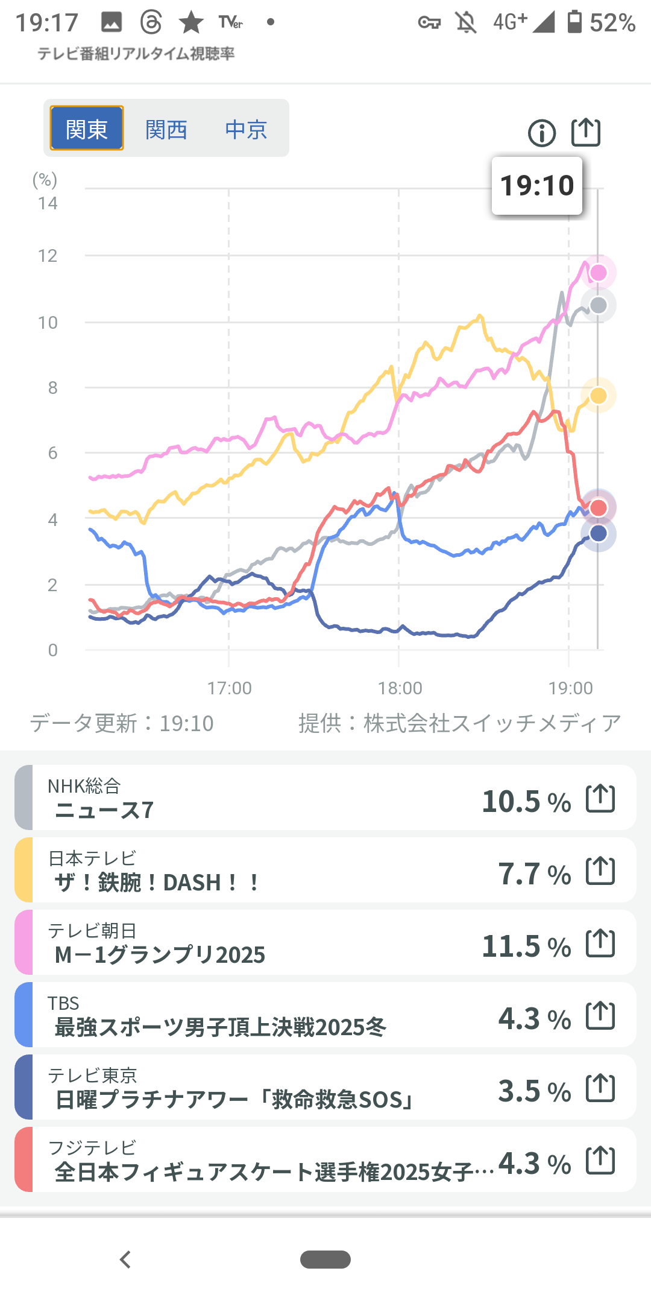Viewport: 651px width, 1303px height.
Task: Share the テレビ東京 救命救急SOS rating
Action: tap(600, 1088)
